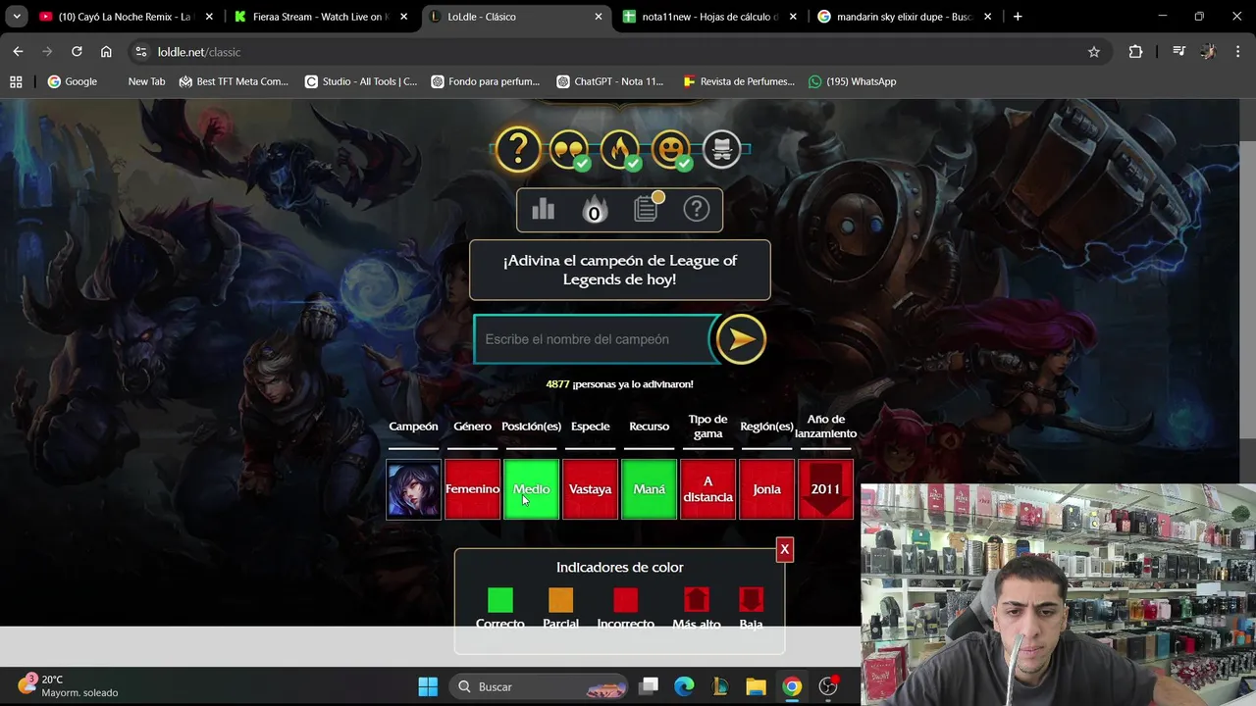Viewport: 1256px width, 706px height.
Task: Open the Best TFT Meta Com bookmark
Action: (x=234, y=81)
